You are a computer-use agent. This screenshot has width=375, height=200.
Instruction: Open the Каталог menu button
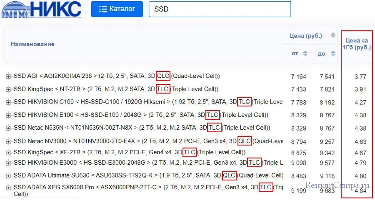click(x=117, y=9)
